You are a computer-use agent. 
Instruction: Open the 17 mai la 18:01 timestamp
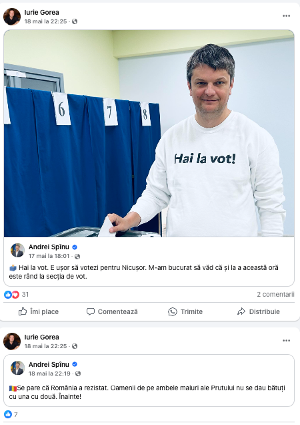click(x=49, y=256)
